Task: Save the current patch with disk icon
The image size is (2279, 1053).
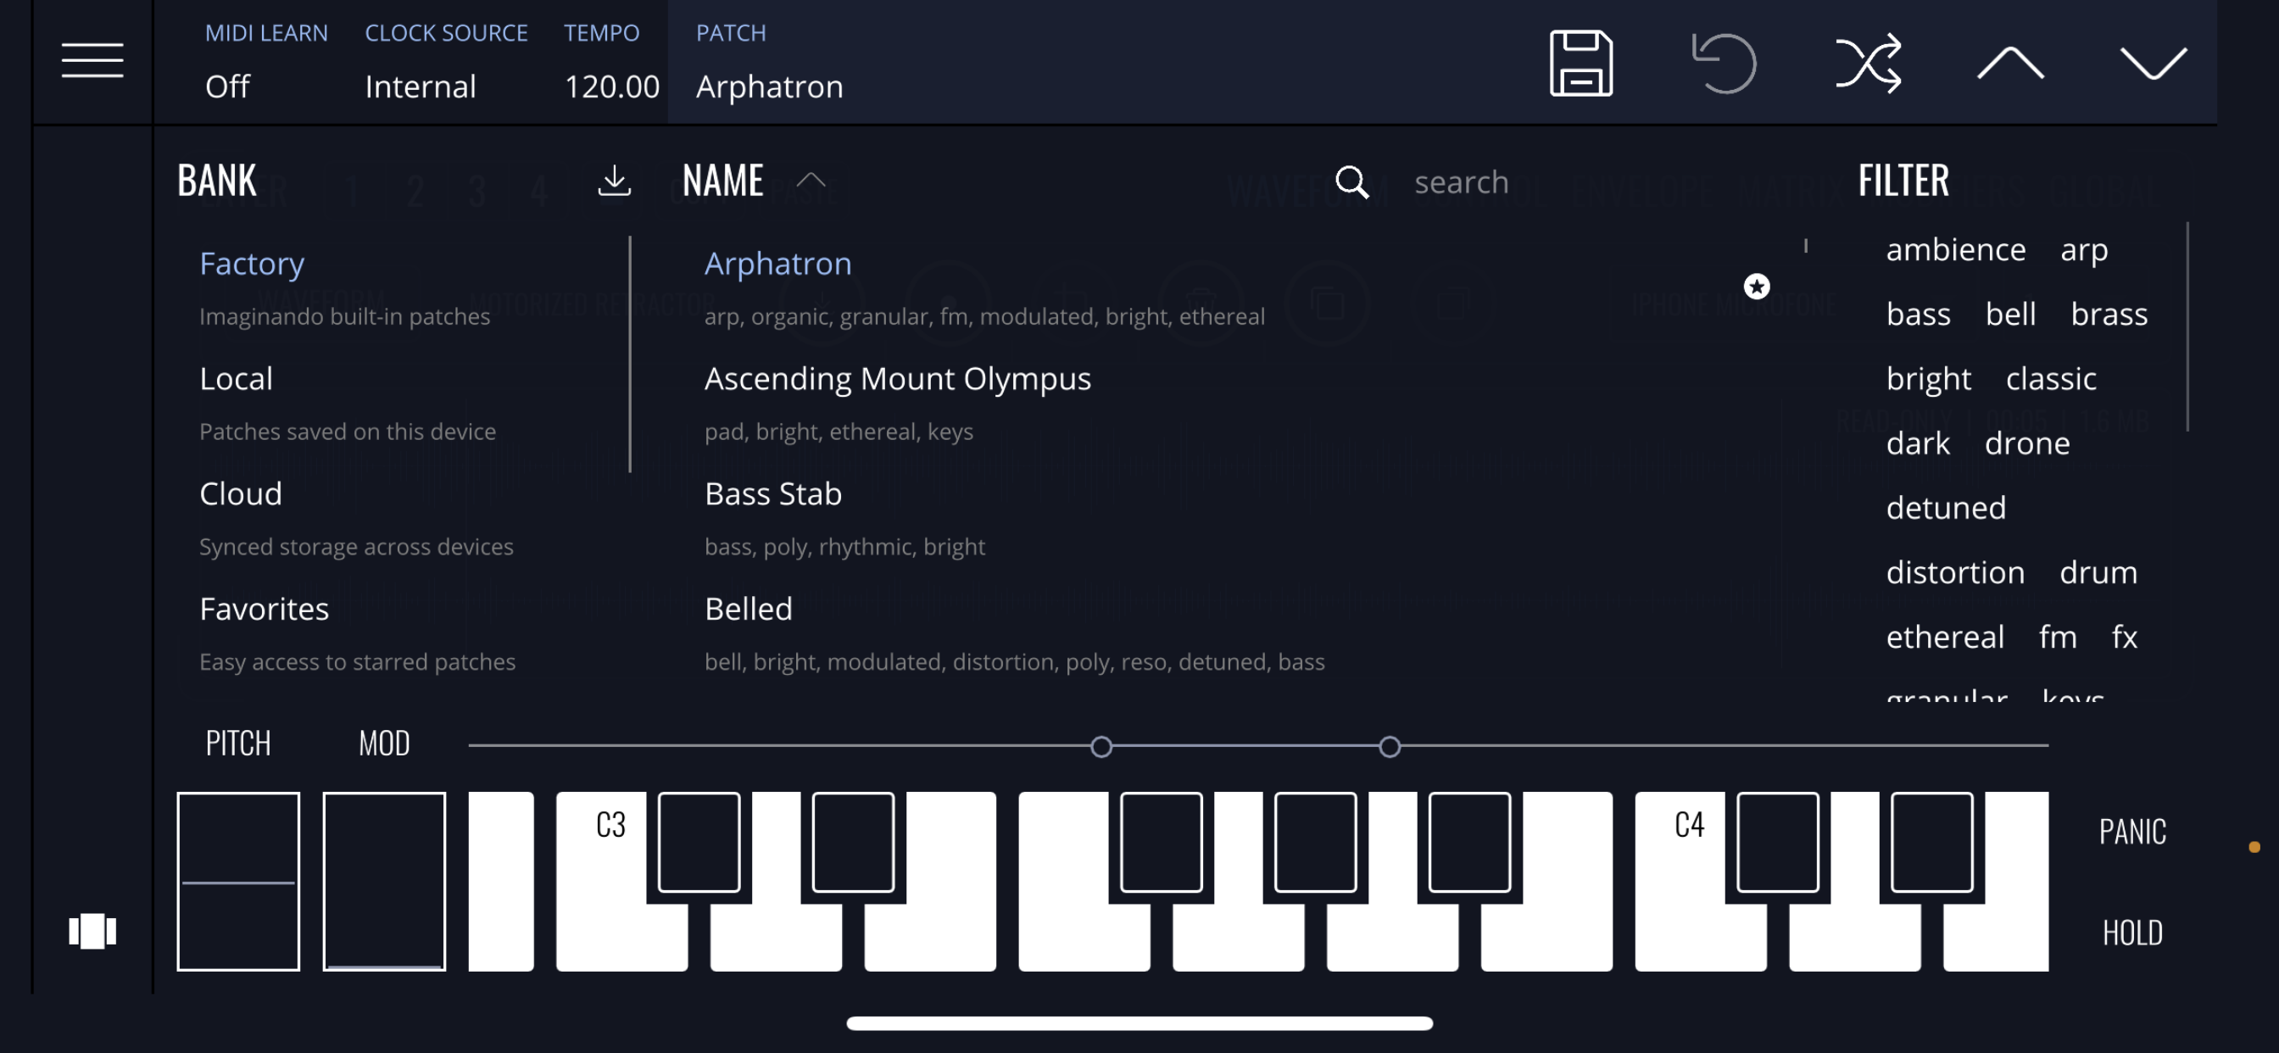Action: coord(1581,63)
